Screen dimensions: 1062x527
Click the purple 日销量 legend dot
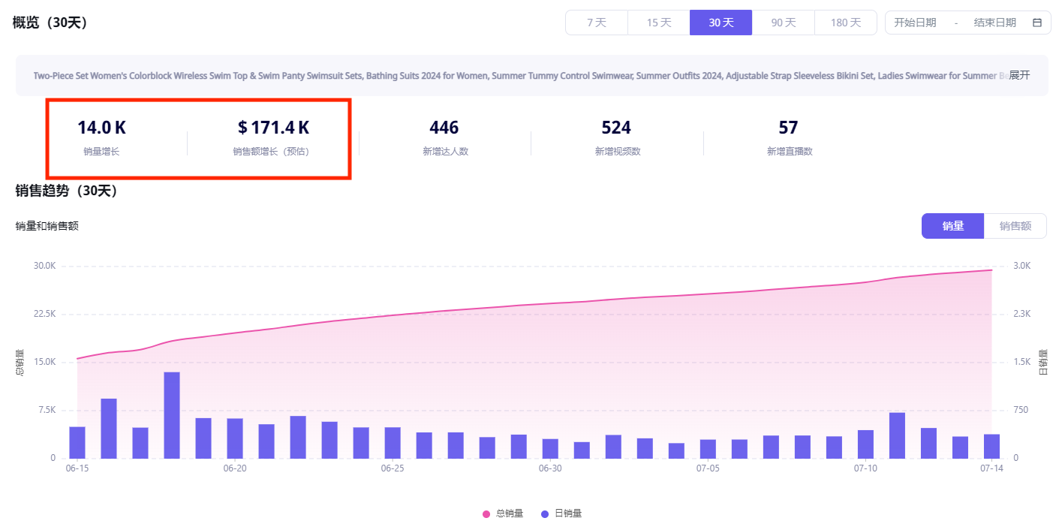click(x=545, y=514)
